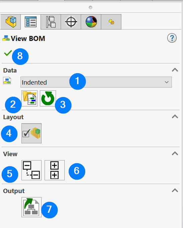Screen dimensions: 183x228
Task: Toggle the show thumbnails layout button
Action: [32, 133]
